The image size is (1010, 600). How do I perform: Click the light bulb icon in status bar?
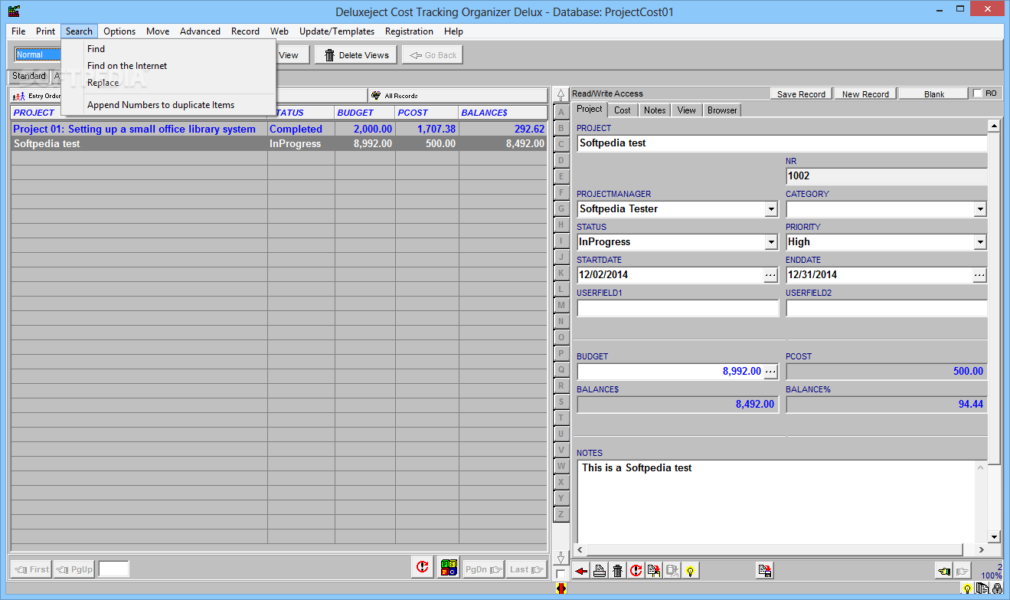[967, 589]
